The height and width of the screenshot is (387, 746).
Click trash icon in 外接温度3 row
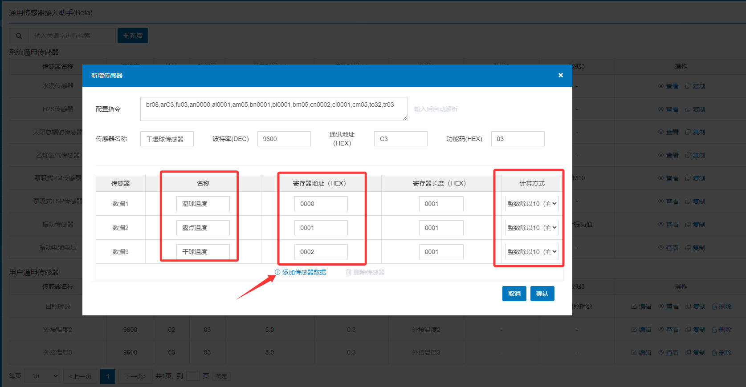[x=714, y=353]
